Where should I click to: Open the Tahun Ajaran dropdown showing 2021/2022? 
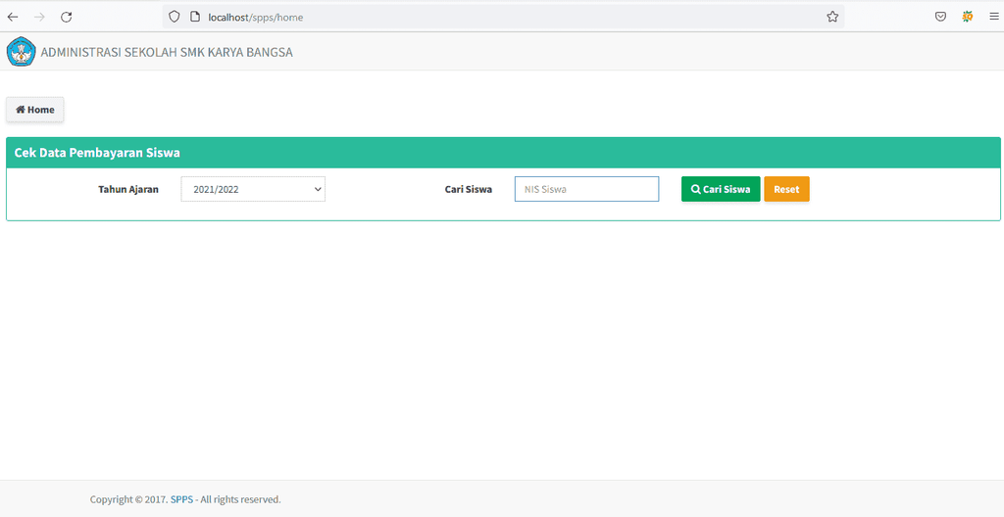click(253, 189)
